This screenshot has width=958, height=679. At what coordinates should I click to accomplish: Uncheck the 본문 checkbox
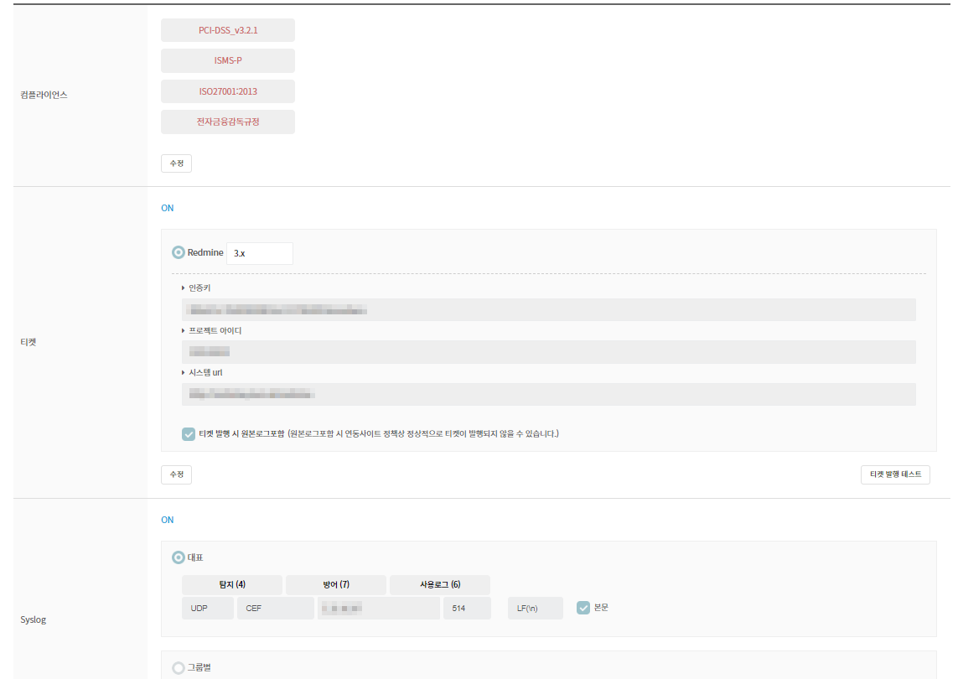coord(583,608)
